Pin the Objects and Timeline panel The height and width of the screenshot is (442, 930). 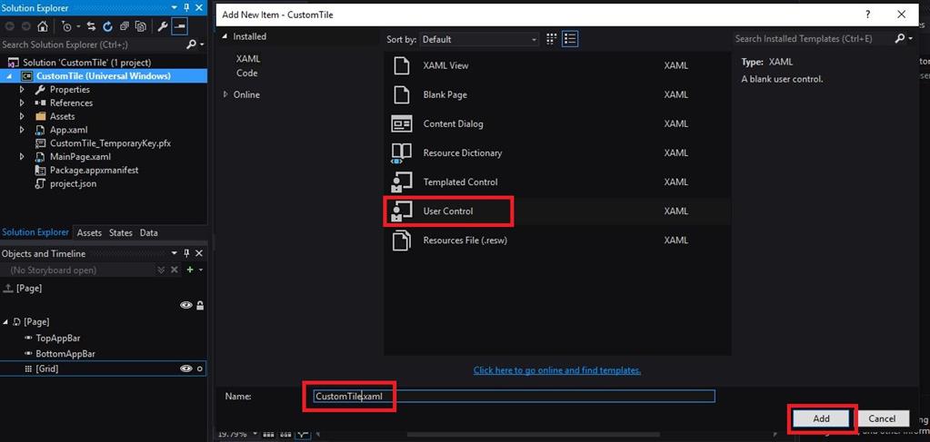click(187, 253)
